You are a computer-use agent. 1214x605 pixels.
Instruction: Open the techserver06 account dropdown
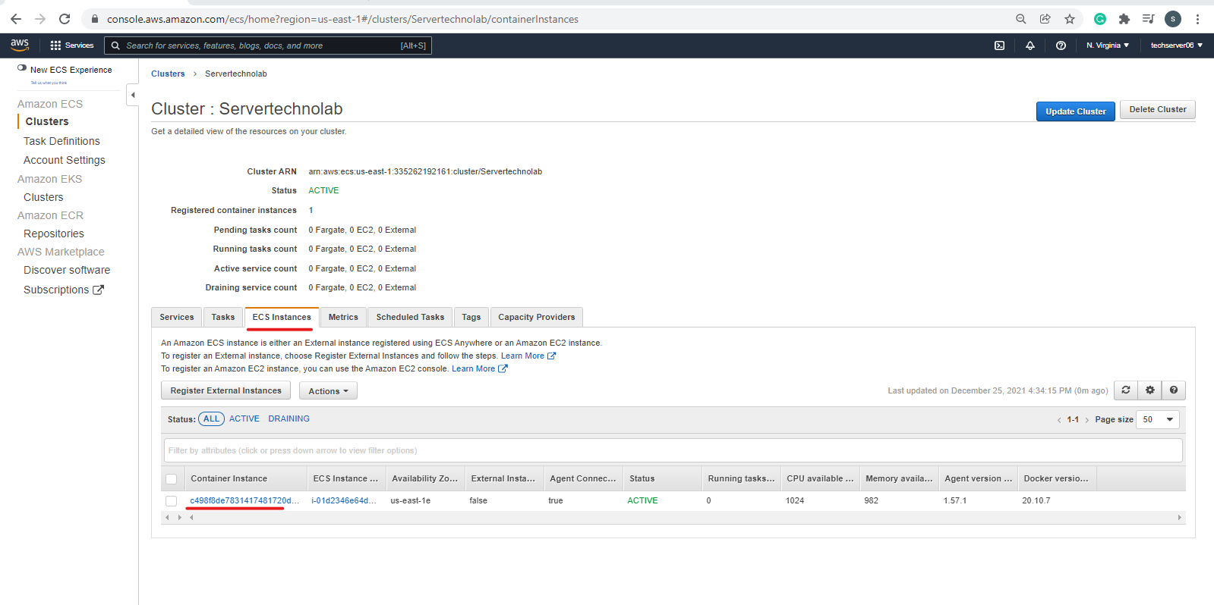click(1177, 45)
